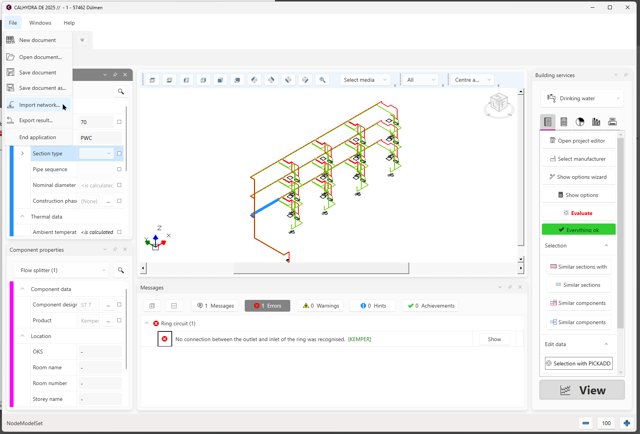640x434 pixels.
Task: Open the Centre a... dropdown
Action: [472, 80]
